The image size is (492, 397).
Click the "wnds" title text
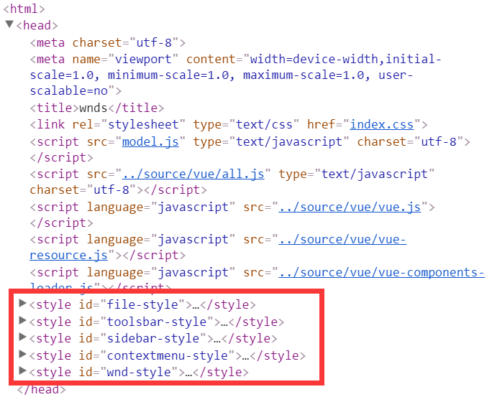[x=94, y=108]
